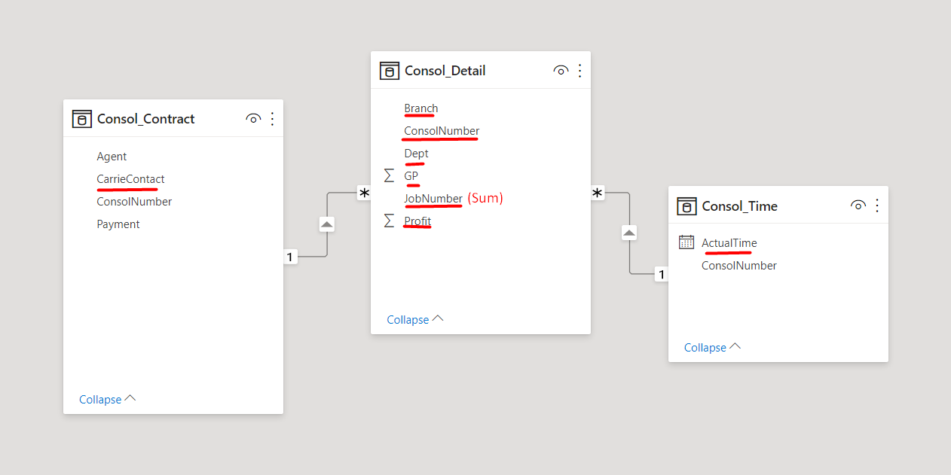Select the JobNumber field

pyautogui.click(x=433, y=199)
